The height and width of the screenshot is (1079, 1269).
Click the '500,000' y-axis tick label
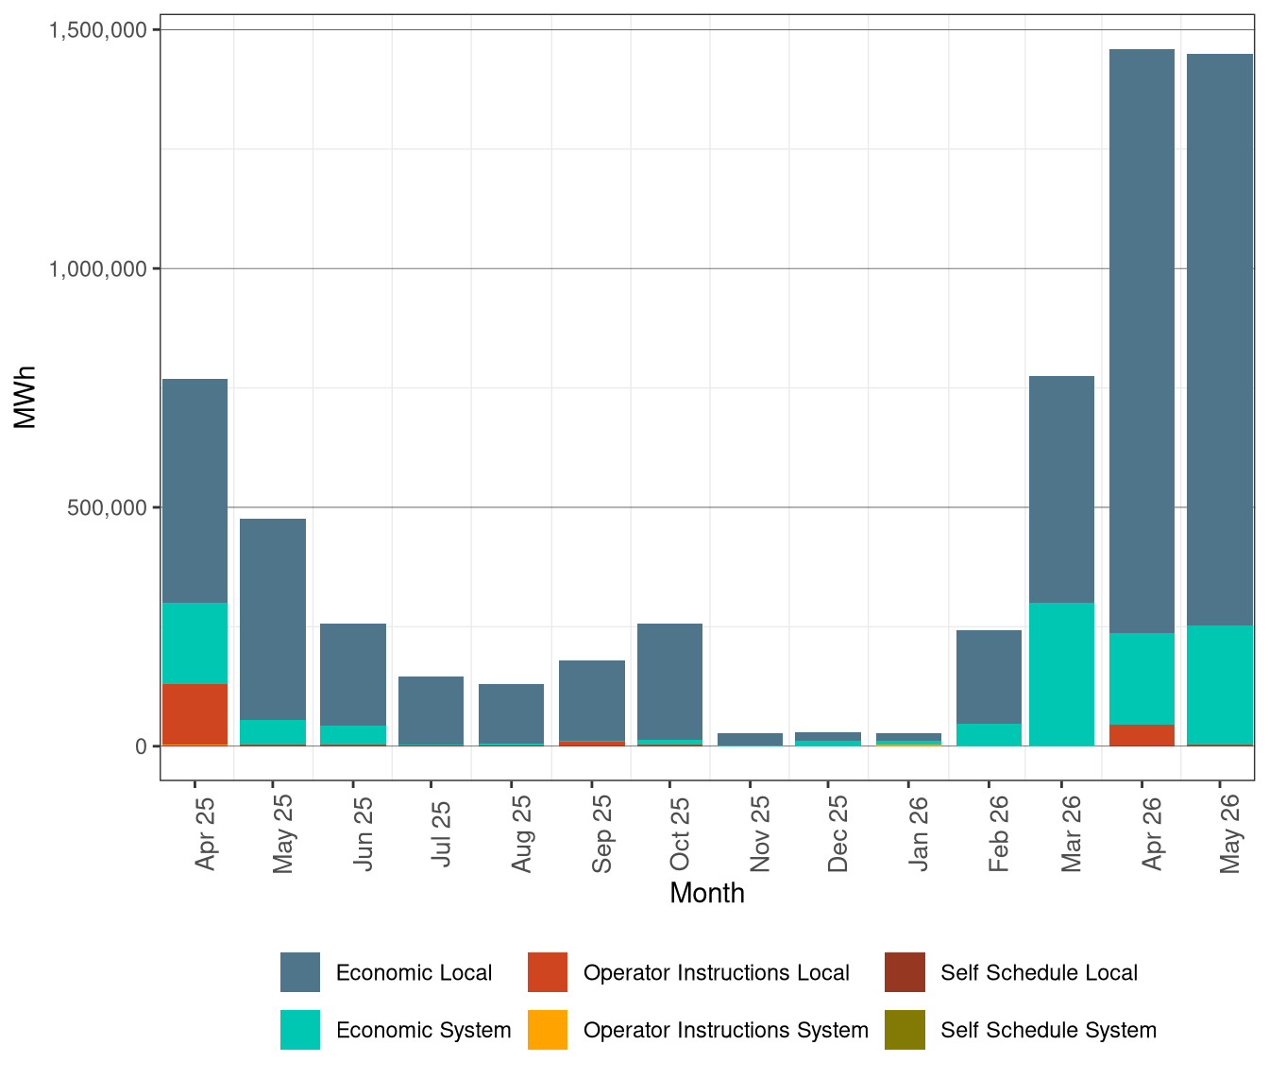108,507
